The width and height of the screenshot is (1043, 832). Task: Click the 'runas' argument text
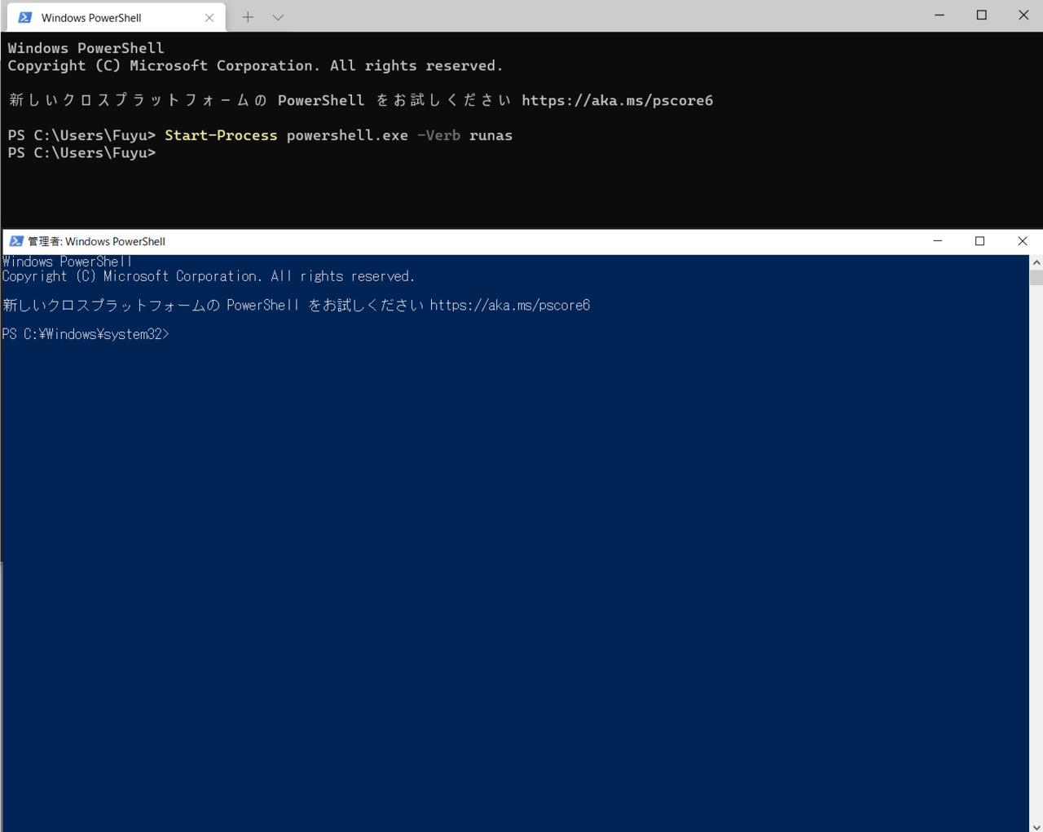(491, 135)
